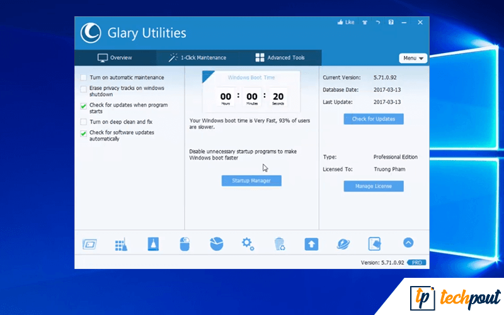Image resolution: width=504 pixels, height=315 pixels.
Task: Open the question mark Help icon
Action: 391,23
